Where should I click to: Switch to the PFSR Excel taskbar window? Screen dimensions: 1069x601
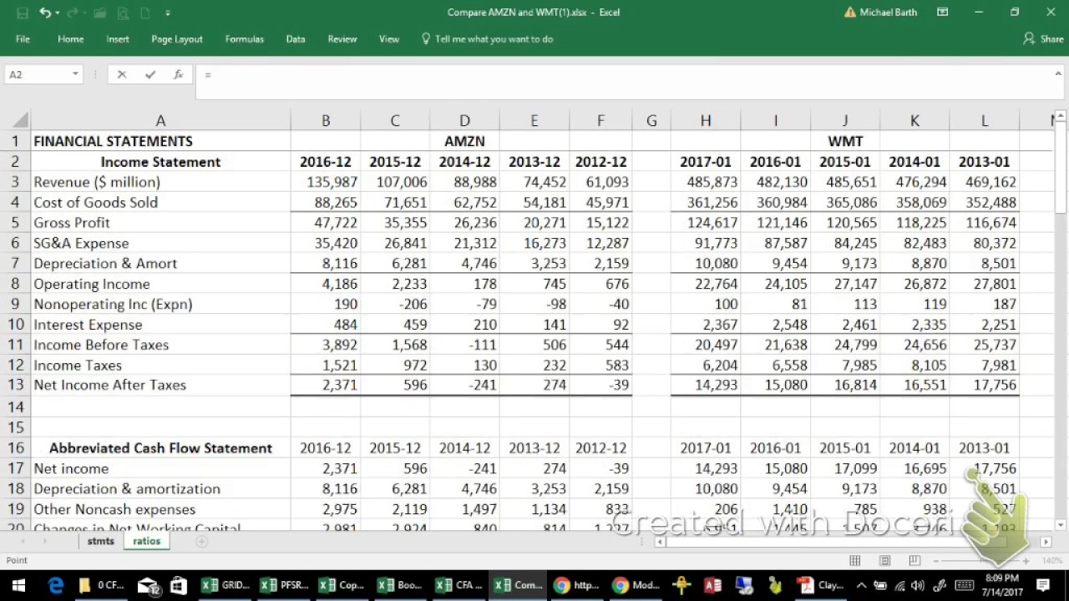(x=284, y=585)
